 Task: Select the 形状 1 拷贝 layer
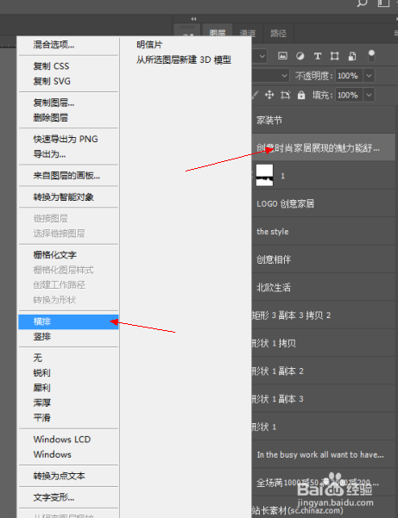pos(324,343)
